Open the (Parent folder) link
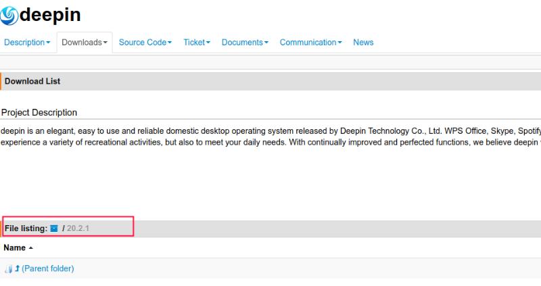 pos(47,269)
